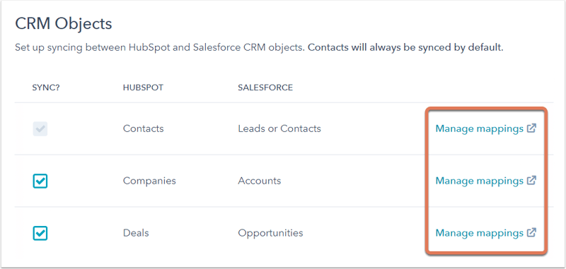The image size is (566, 269).
Task: Uncheck the Deals sync checkbox
Action: [40, 234]
